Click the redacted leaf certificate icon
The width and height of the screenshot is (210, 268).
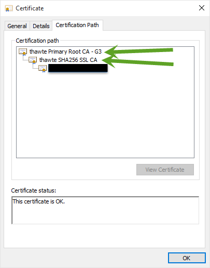coord(43,68)
